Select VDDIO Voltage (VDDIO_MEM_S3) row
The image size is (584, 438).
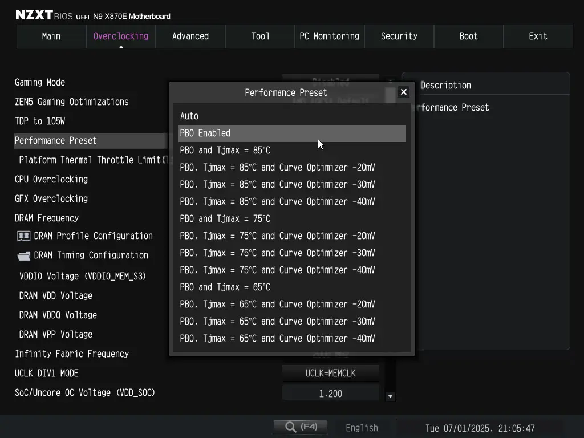[82, 277]
